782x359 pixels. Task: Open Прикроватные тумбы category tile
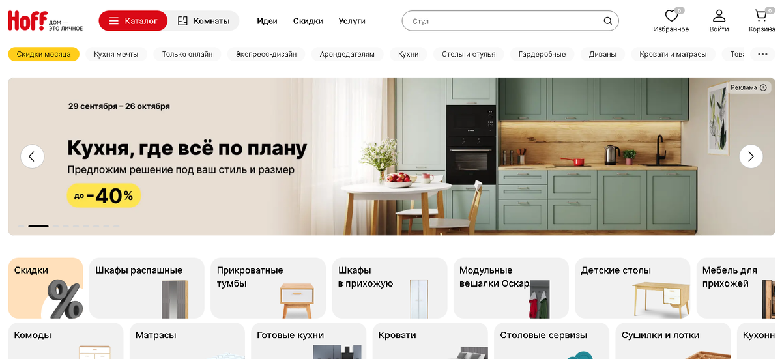[x=268, y=288]
